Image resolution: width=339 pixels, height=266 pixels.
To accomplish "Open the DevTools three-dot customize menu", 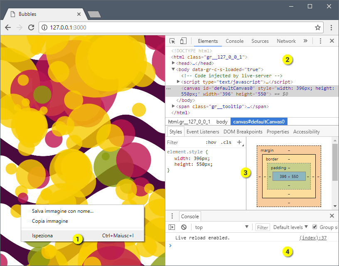I will click(x=320, y=41).
